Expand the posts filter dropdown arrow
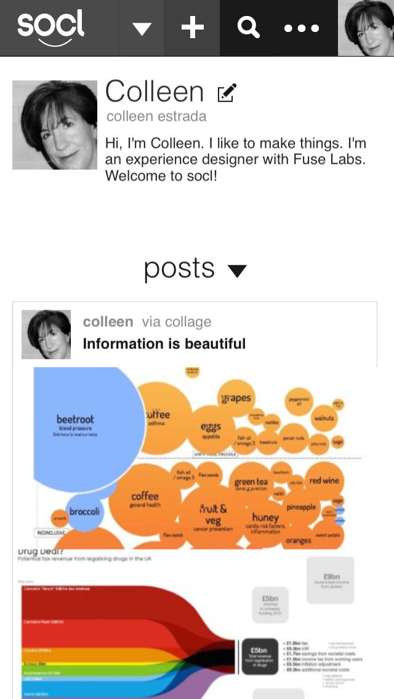The image size is (394, 699). coord(237,270)
